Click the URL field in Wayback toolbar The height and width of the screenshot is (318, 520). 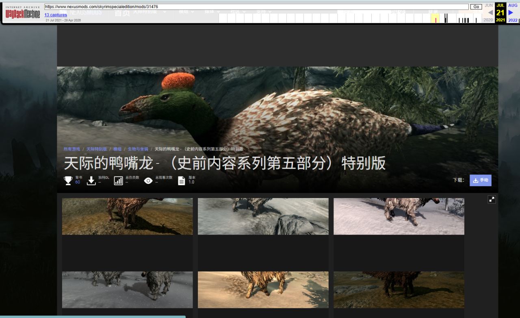(256, 7)
